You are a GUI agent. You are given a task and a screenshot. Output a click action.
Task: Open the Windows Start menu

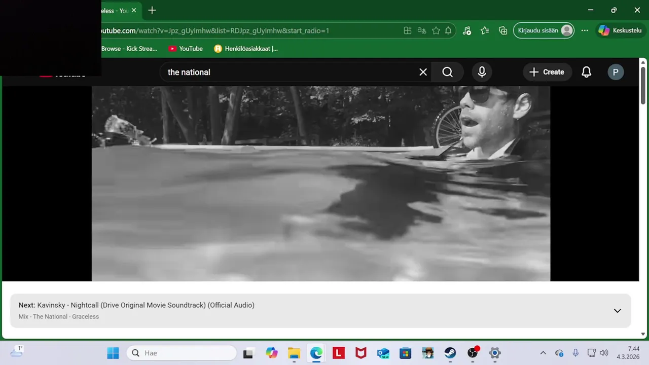coord(113,353)
